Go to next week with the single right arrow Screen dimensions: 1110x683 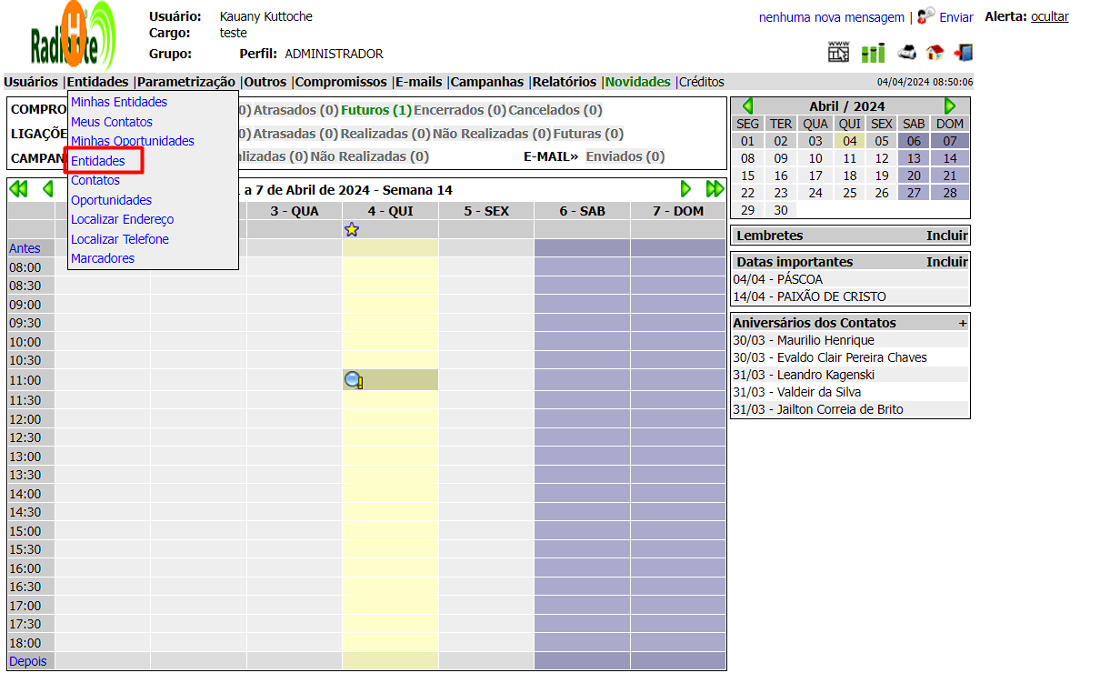(685, 189)
